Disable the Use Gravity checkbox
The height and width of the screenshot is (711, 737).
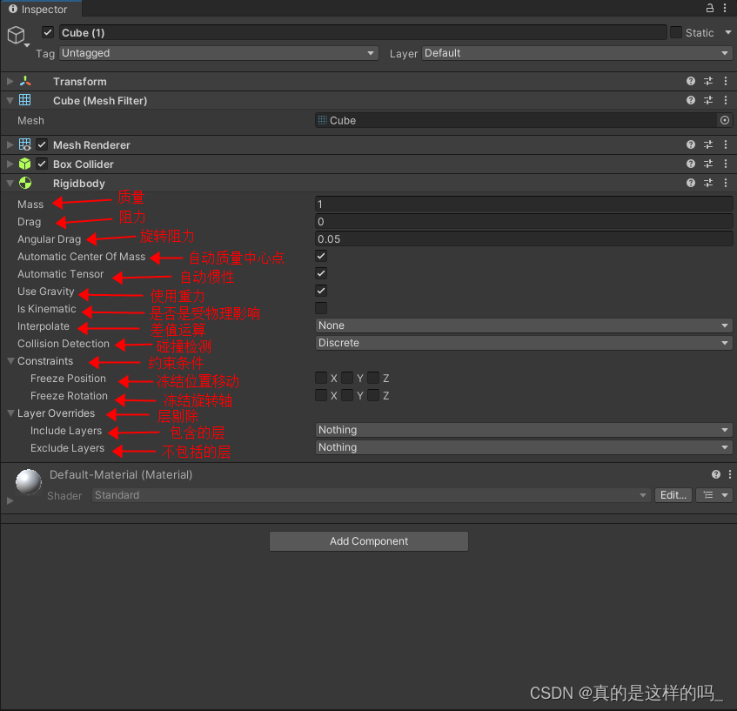(320, 291)
